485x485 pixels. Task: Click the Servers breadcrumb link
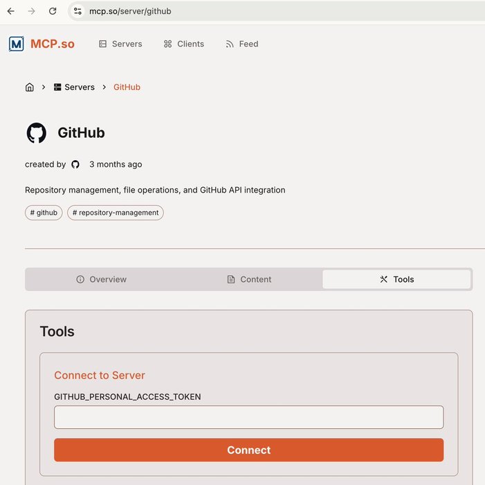(74, 87)
